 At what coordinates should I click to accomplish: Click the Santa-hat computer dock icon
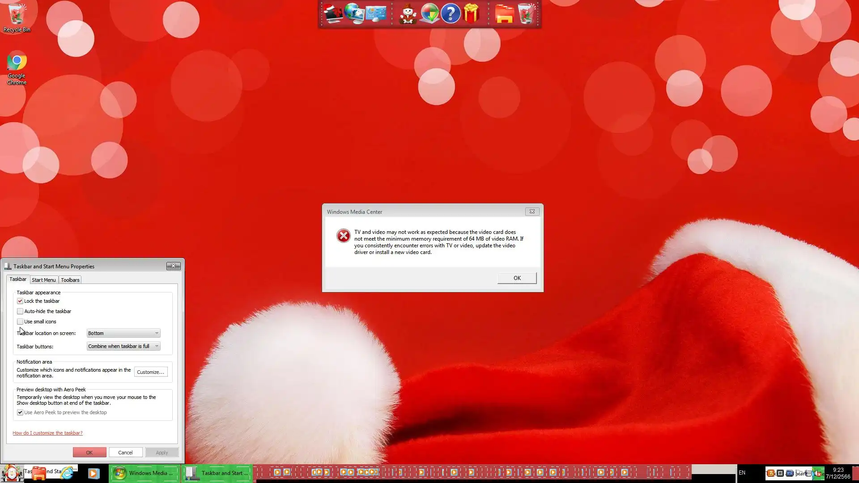333,14
